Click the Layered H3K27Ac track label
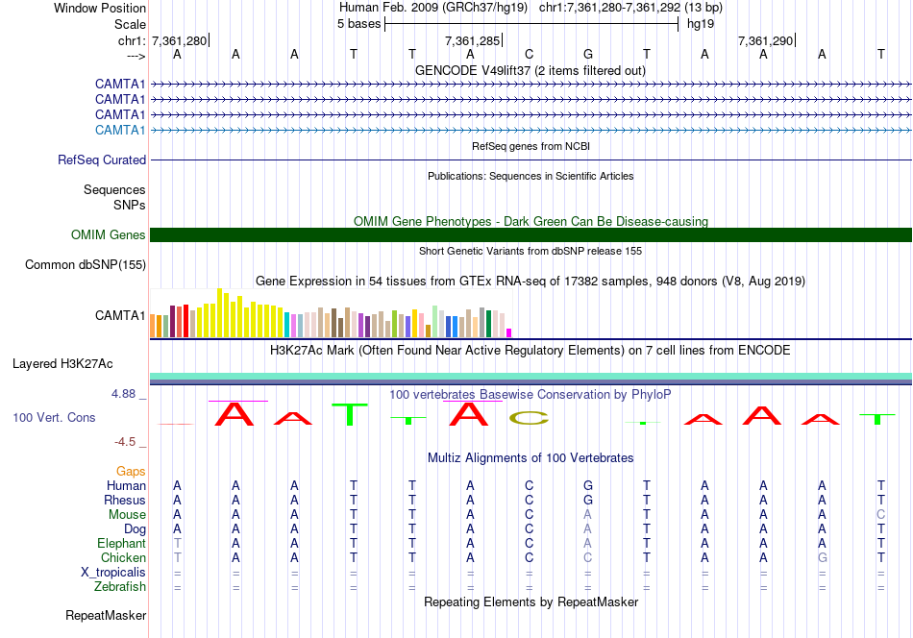The image size is (913, 638). [x=62, y=364]
